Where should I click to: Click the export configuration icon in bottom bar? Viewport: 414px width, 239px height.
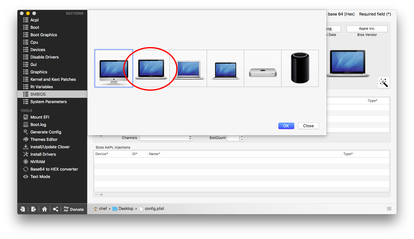(34, 209)
